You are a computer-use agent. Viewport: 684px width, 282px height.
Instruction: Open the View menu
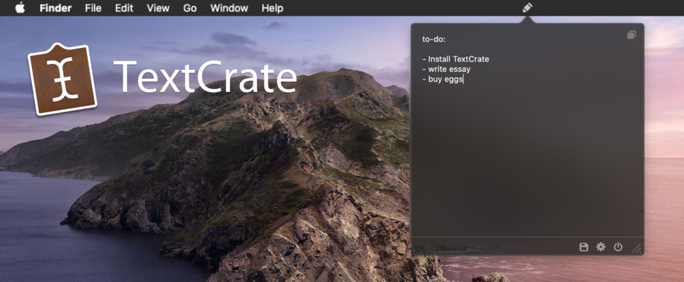click(x=157, y=8)
